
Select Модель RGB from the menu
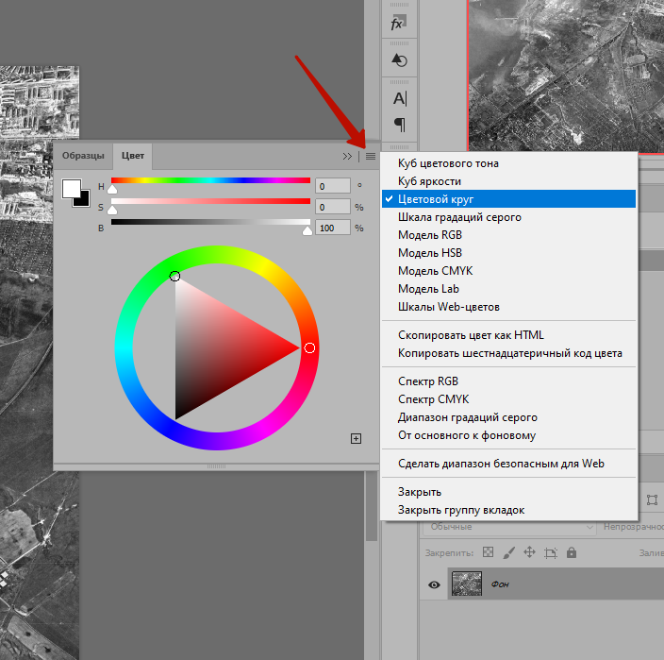[x=429, y=235]
